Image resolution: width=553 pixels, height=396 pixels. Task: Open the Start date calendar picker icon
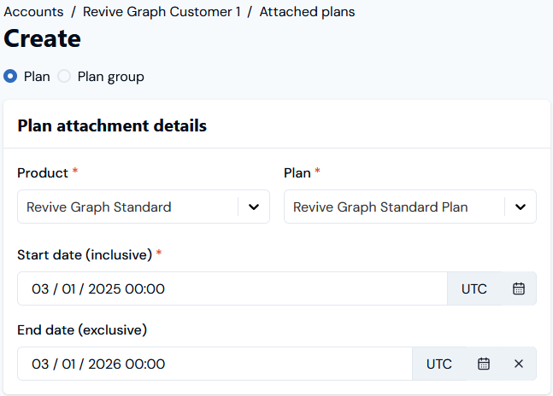point(519,288)
